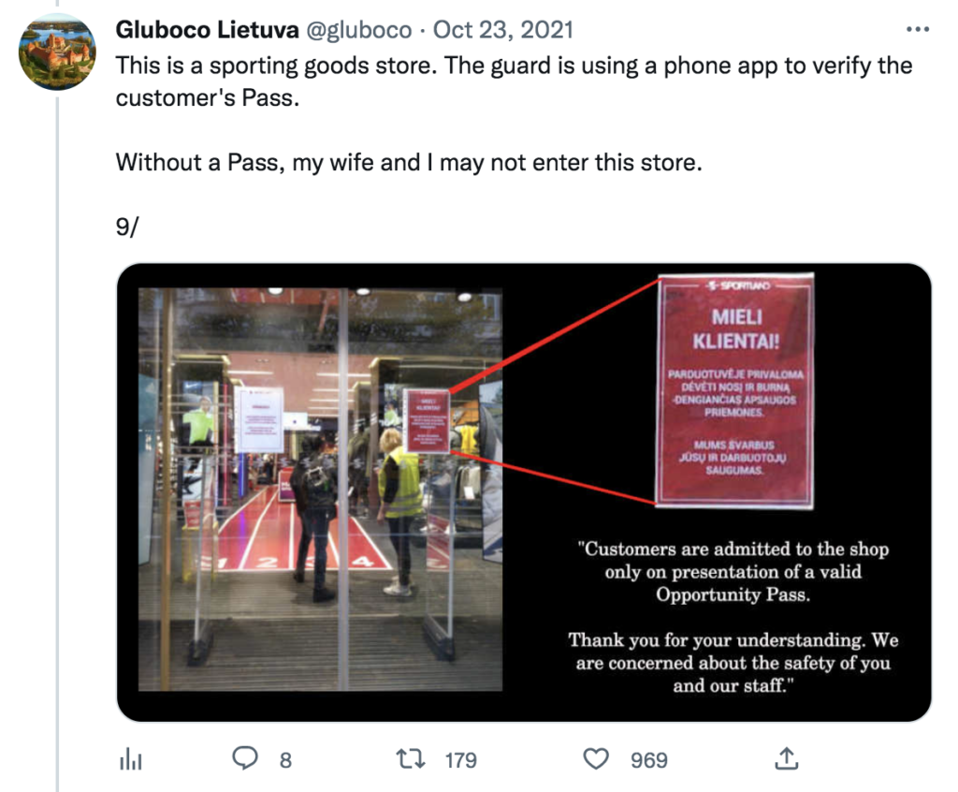Like the tweet with heart icon
The height and width of the screenshot is (792, 958).
(596, 759)
